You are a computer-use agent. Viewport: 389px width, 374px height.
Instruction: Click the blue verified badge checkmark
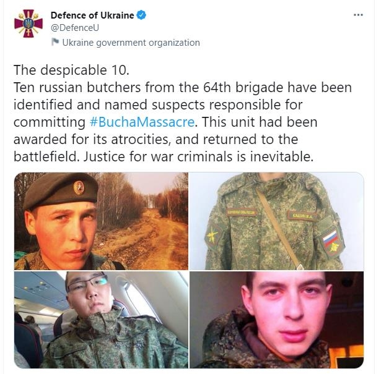[141, 15]
